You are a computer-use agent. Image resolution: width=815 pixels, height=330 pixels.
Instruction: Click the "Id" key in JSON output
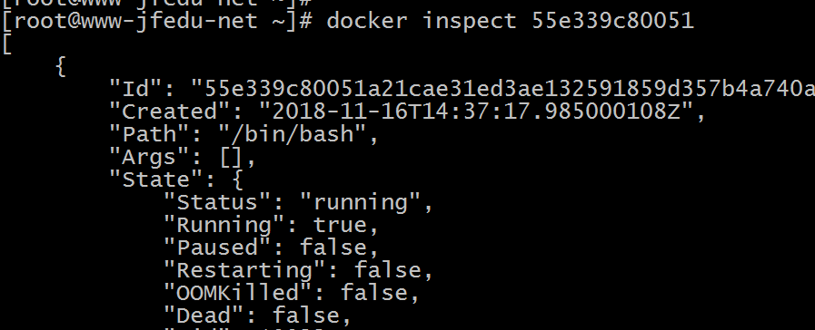tap(135, 89)
